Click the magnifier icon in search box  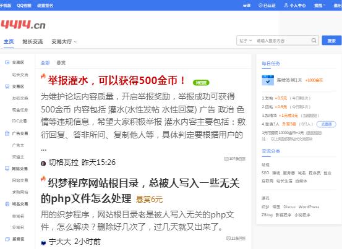coord(314,41)
